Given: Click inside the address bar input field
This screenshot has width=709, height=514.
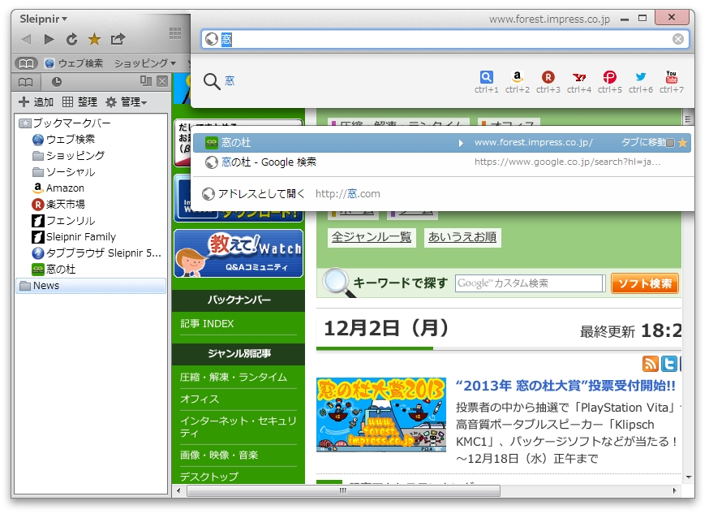Looking at the screenshot, I should point(406,37).
